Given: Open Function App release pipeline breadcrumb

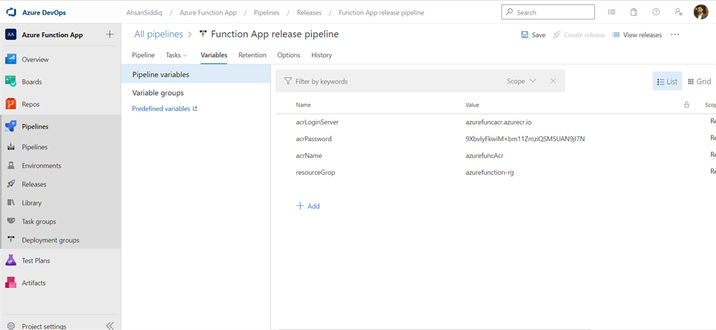Looking at the screenshot, I should coord(381,13).
